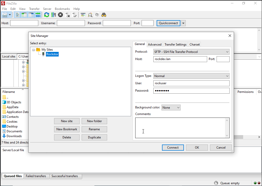Select the Downloads folder in local file list
Screen dimensions: 262x186
click(x=14, y=136)
